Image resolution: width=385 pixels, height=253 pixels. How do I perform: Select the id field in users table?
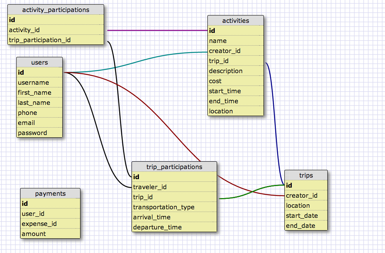pyautogui.click(x=39, y=72)
